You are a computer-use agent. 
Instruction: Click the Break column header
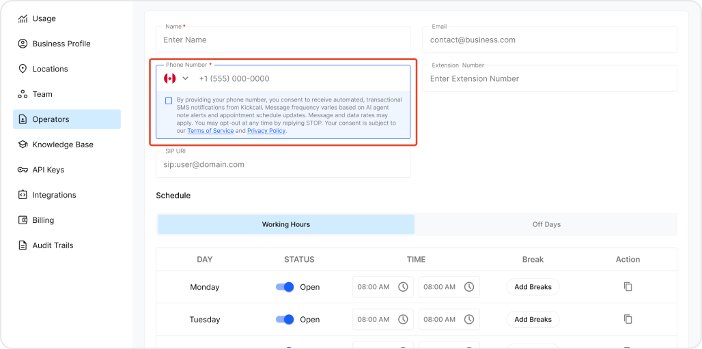coord(533,259)
